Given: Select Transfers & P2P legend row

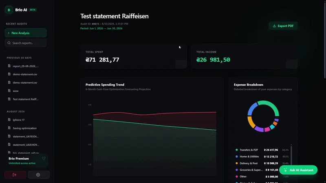Looking at the screenshot, I should (262, 150).
